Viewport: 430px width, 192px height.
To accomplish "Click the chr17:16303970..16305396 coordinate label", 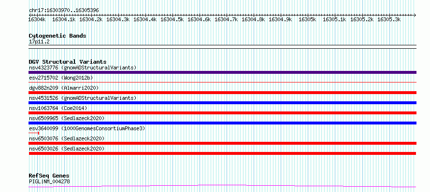I will pos(64,11).
